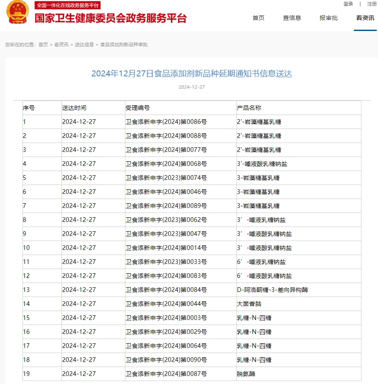Click the 登录 login link
The width and height of the screenshot is (378, 384).
coord(348,4)
